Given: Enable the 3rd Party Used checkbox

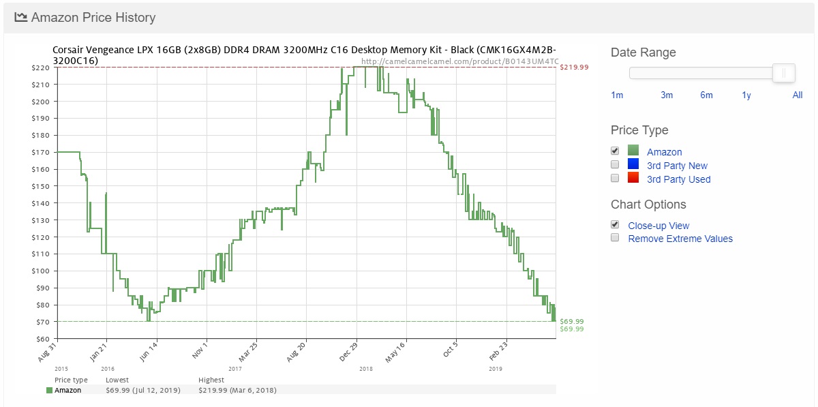Looking at the screenshot, I should point(615,178).
